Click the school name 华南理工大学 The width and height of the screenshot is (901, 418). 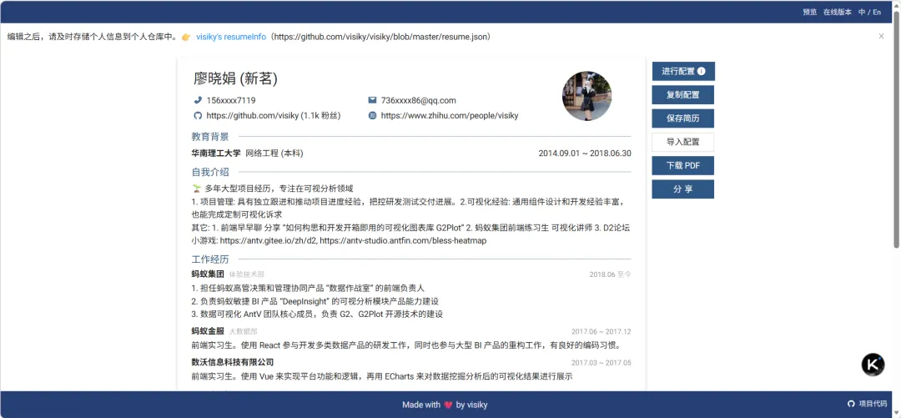pos(216,154)
